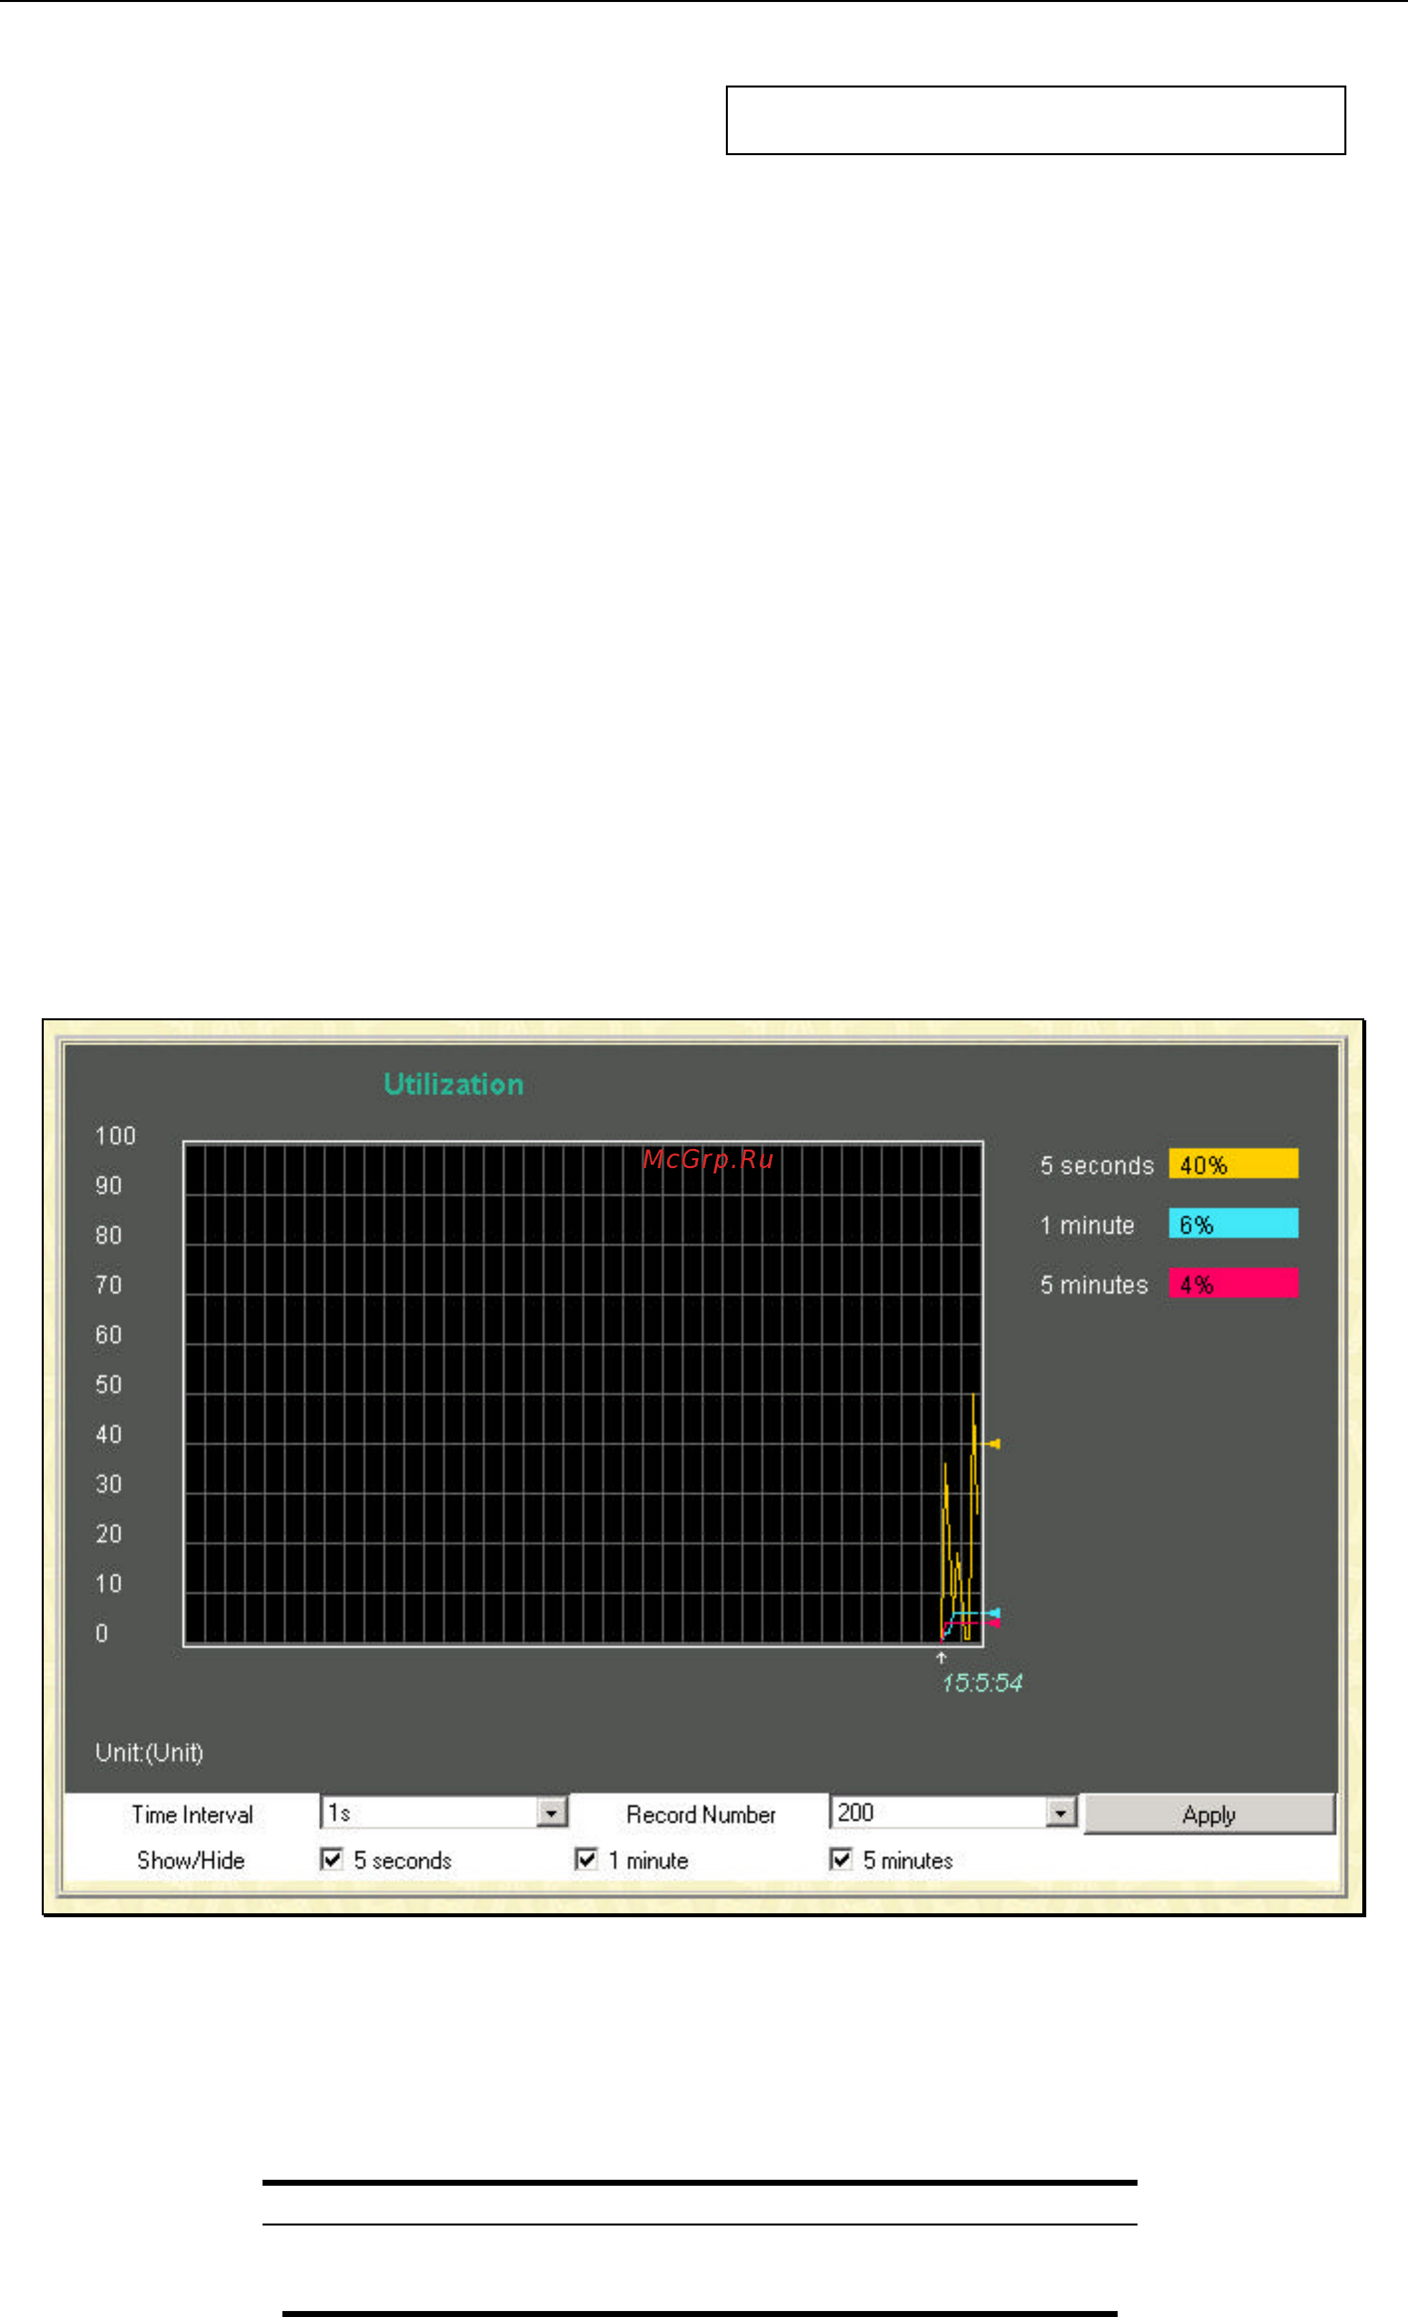The image size is (1408, 2317).
Task: Click the cyan 1 minute line end marker
Action: click(x=994, y=1614)
